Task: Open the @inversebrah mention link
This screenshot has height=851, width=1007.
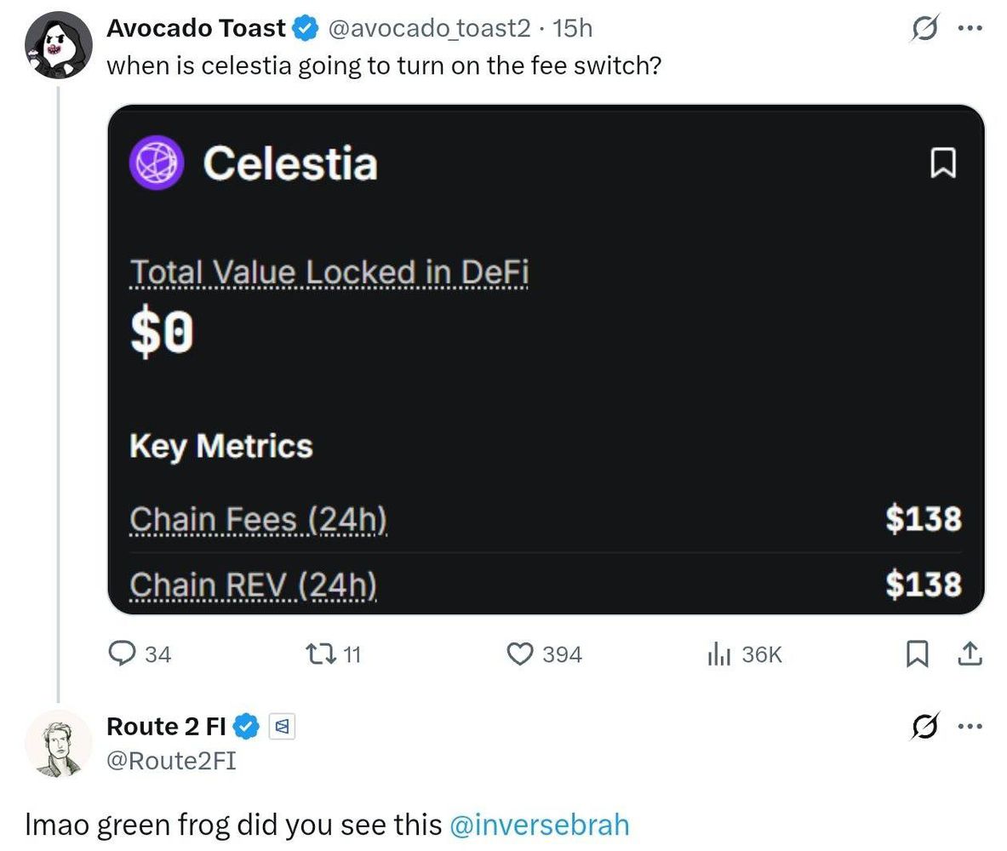Action: pos(539,824)
